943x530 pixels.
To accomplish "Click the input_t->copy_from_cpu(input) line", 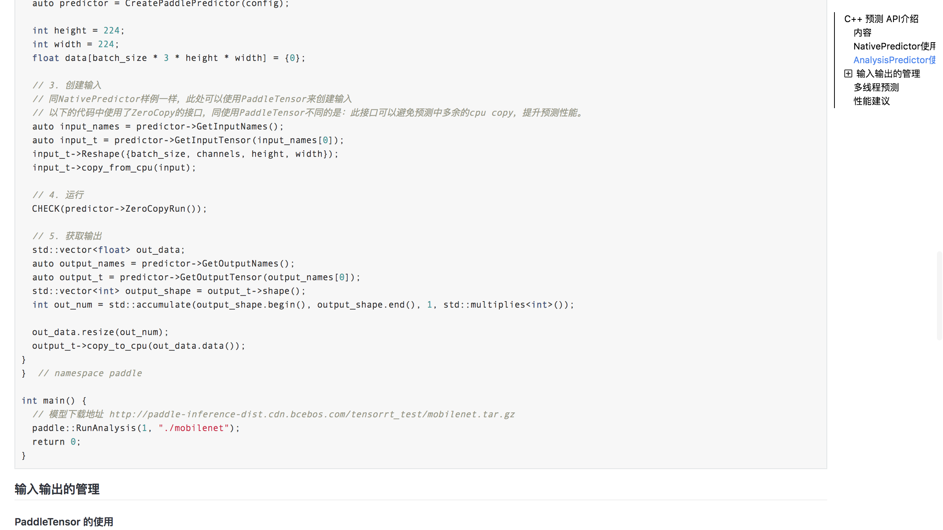I will pyautogui.click(x=114, y=168).
